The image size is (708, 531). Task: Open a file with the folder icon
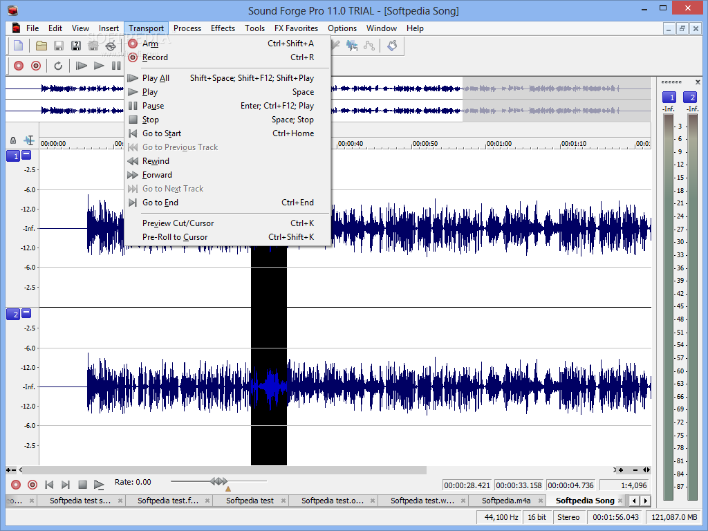[41, 46]
